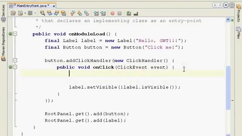Open the Projects side panel tab
Screen dimensions: 242x136
[x=239, y=13]
